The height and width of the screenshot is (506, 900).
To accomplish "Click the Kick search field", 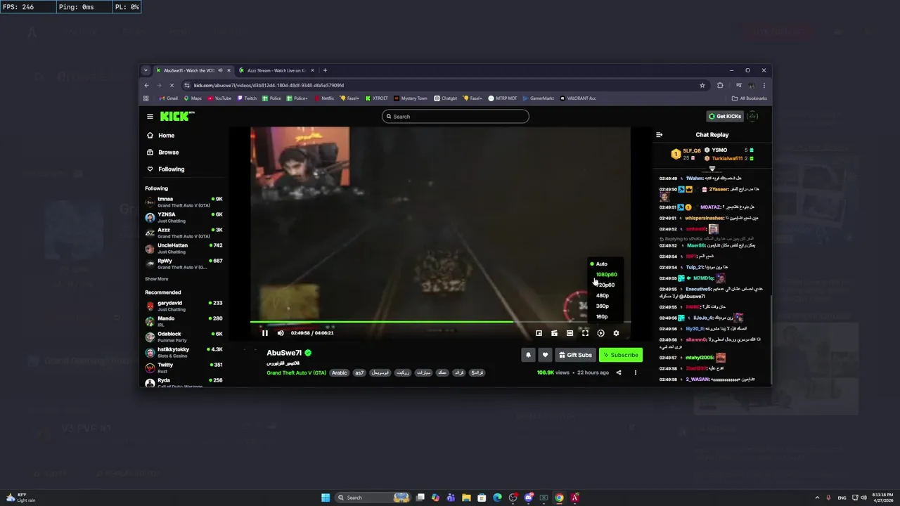I will pyautogui.click(x=456, y=117).
